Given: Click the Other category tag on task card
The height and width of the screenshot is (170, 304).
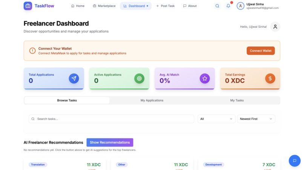Looking at the screenshot, I should click(x=122, y=165).
